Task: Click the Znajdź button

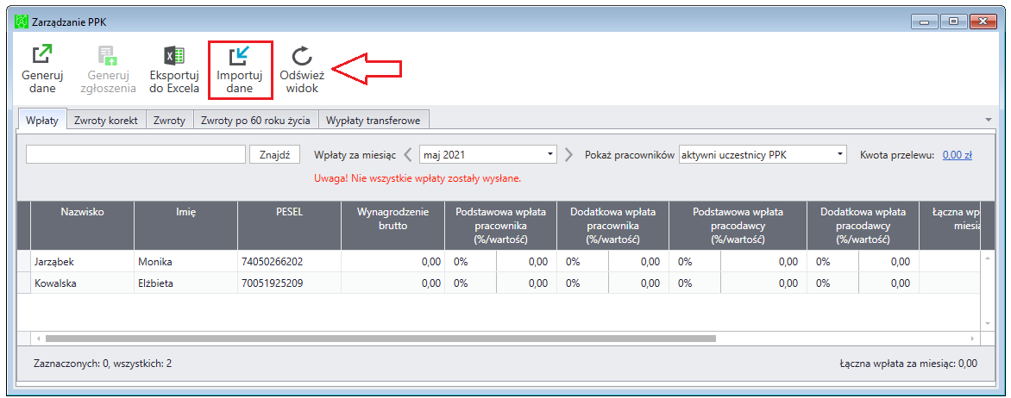Action: pyautogui.click(x=274, y=154)
